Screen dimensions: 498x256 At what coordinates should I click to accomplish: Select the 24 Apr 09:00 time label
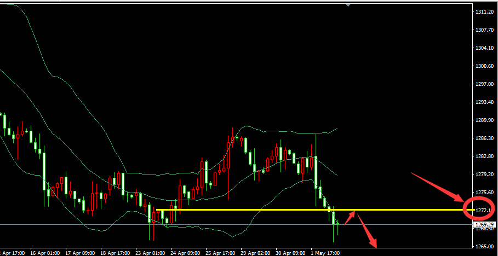tap(185, 253)
